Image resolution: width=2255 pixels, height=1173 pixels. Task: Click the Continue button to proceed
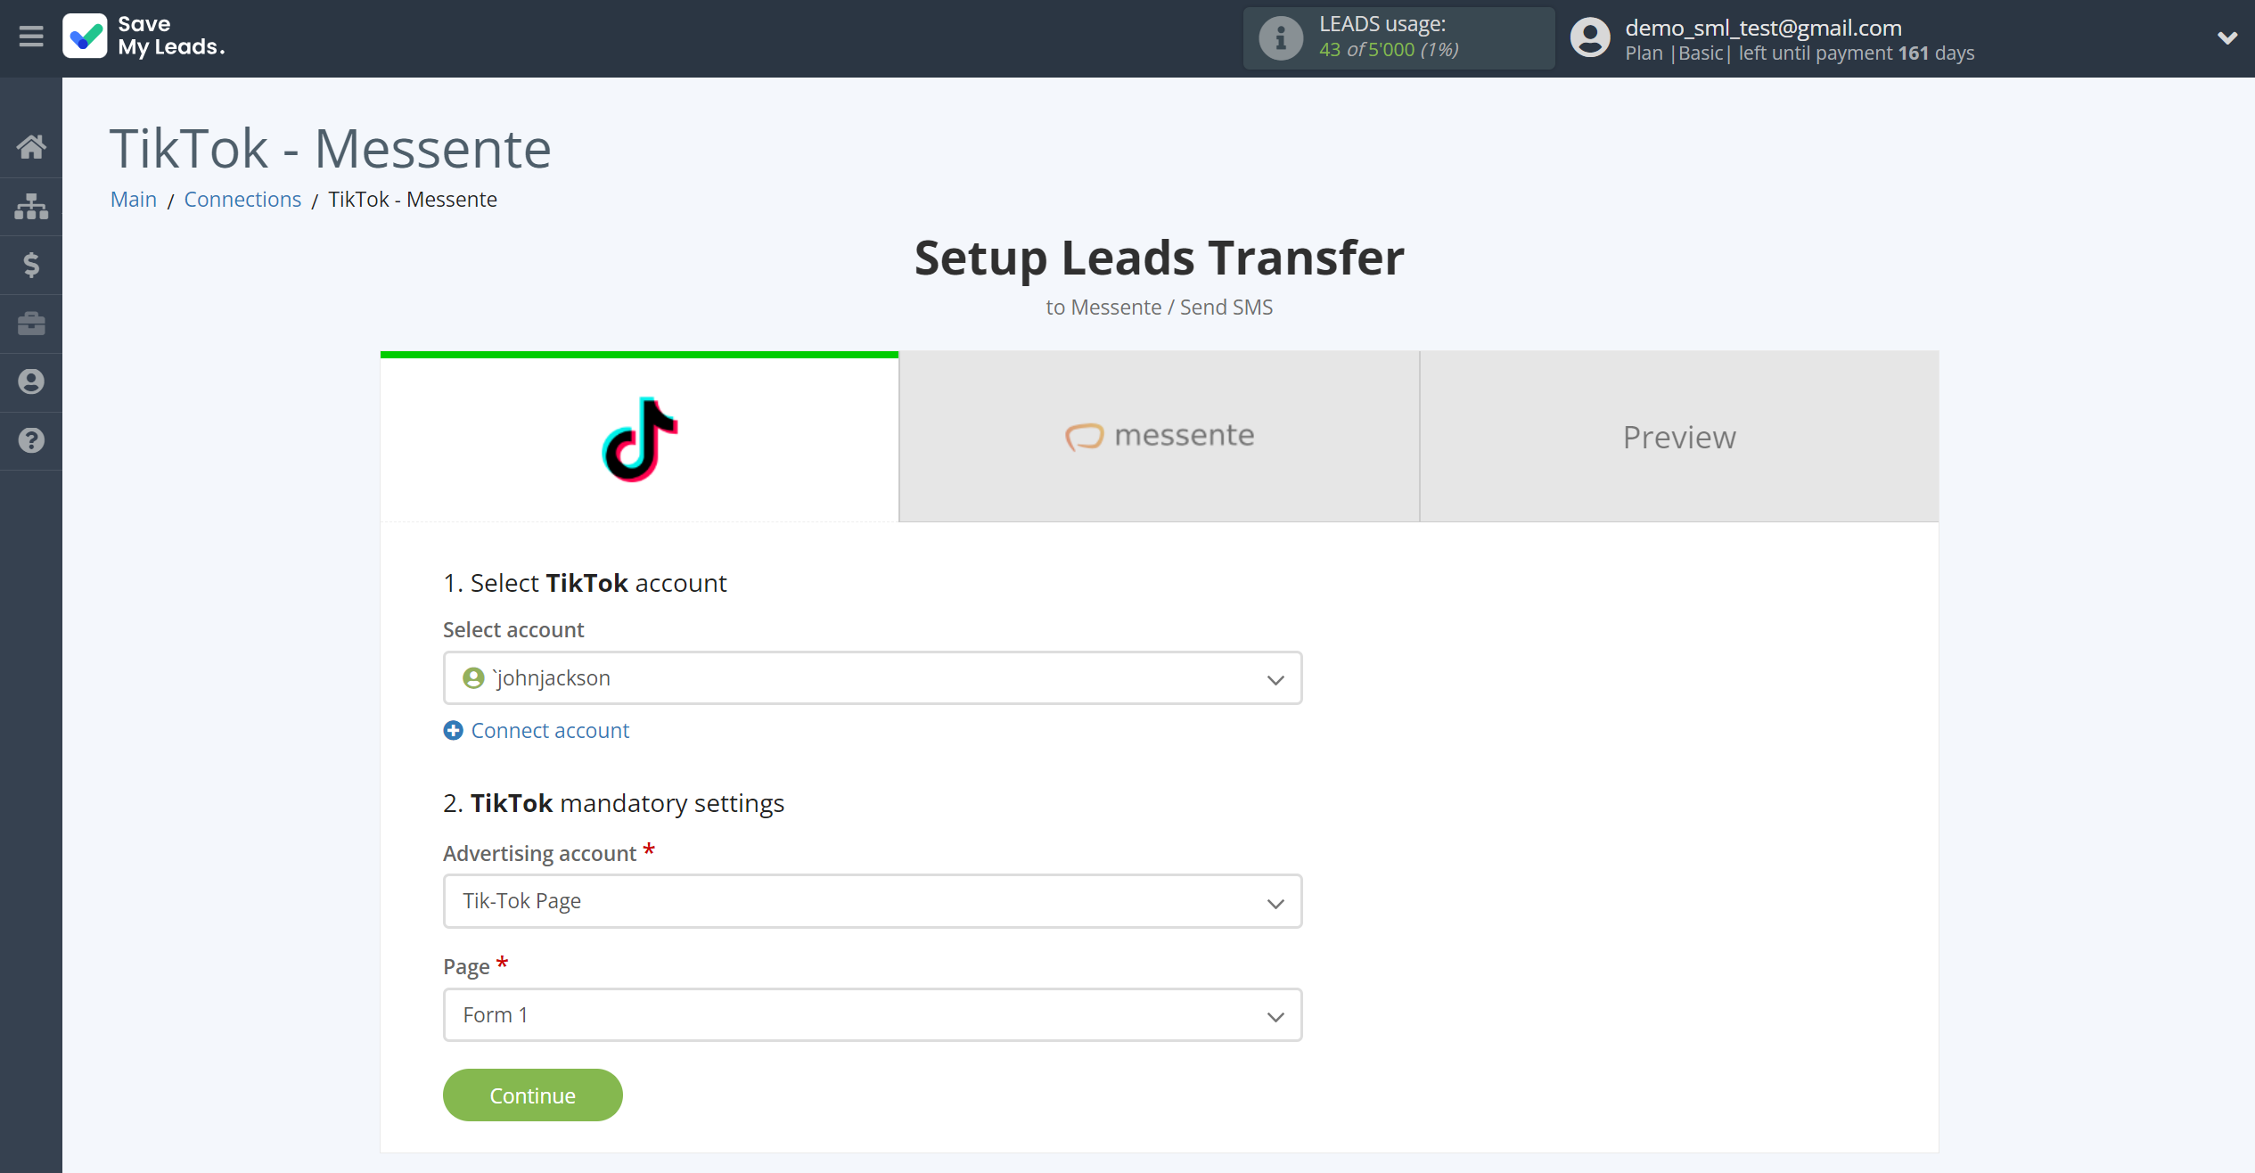pyautogui.click(x=531, y=1095)
